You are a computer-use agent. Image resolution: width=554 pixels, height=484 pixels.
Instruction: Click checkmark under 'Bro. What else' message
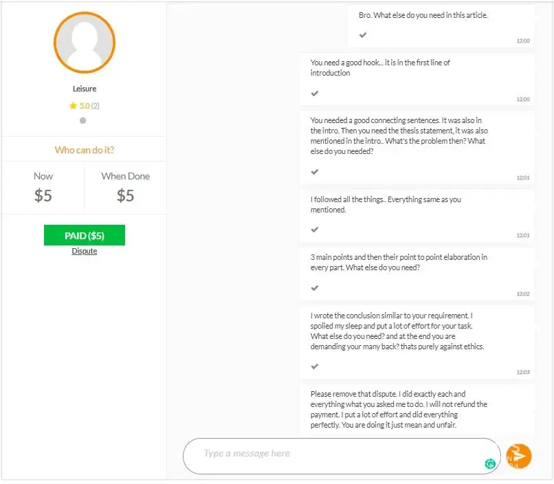pyautogui.click(x=363, y=35)
